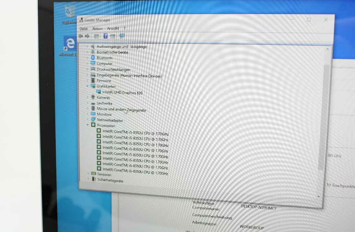Expand the Sensoren node chevron
This screenshot has width=355, height=232.
click(88, 173)
